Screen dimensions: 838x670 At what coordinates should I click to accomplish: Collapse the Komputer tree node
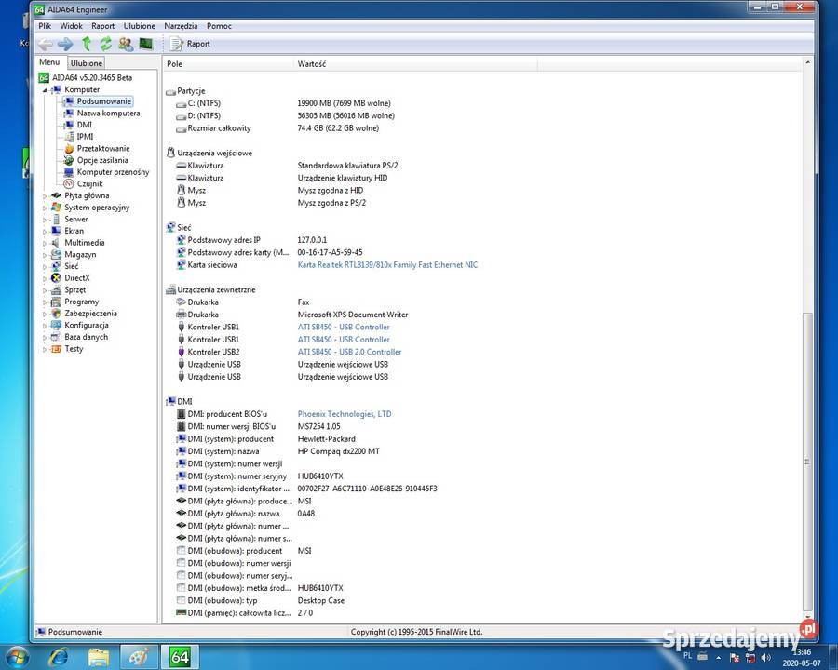(x=45, y=90)
